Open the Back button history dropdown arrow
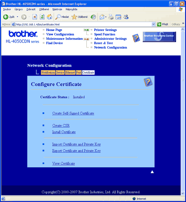The image size is (186, 202). [17, 17]
